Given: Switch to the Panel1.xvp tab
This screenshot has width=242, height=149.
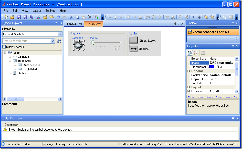Looking at the screenshot, I should (x=75, y=24).
